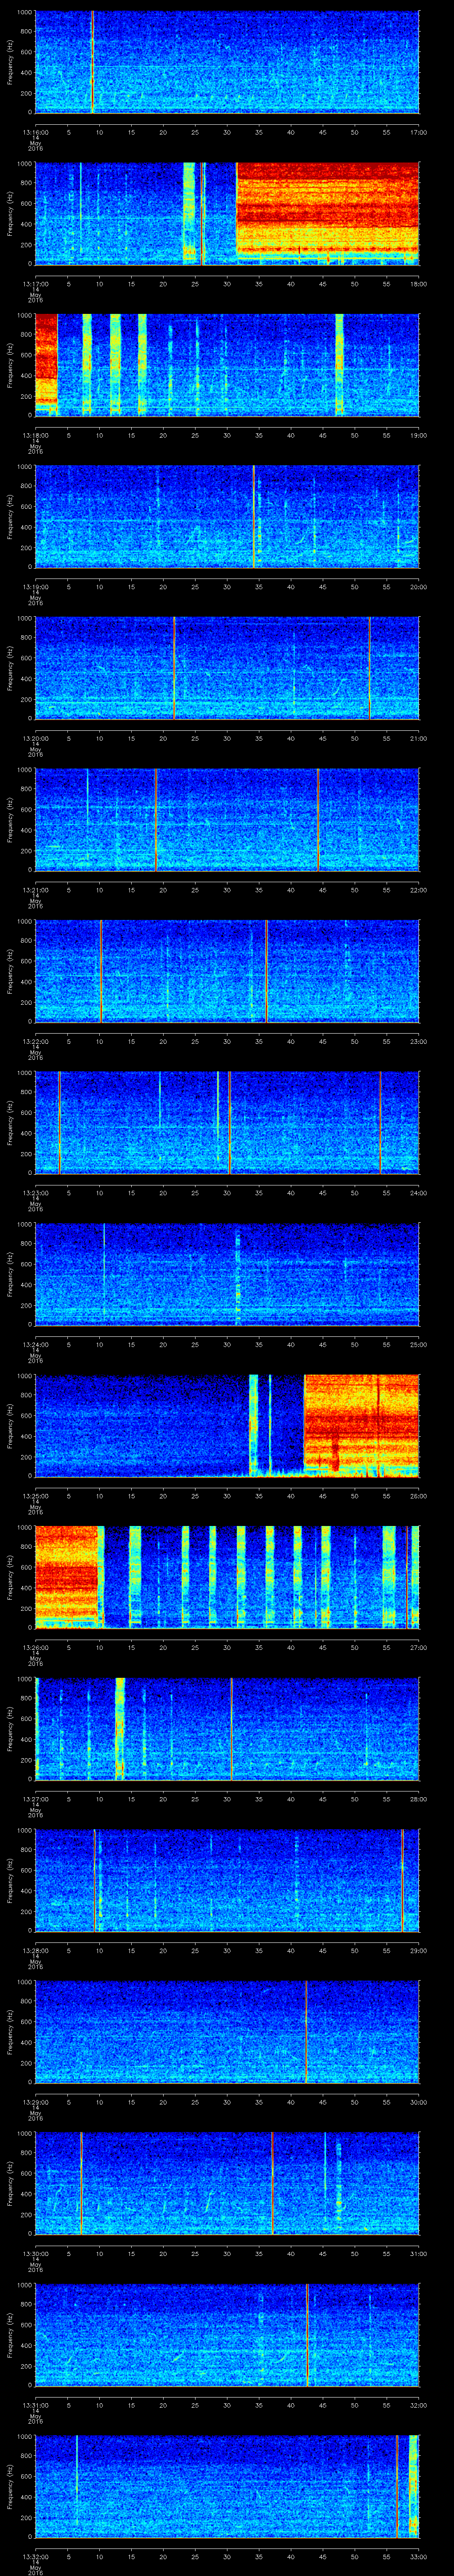Click the '21:00' end time label
Viewport: 454px width, 2576px height.
point(418,738)
